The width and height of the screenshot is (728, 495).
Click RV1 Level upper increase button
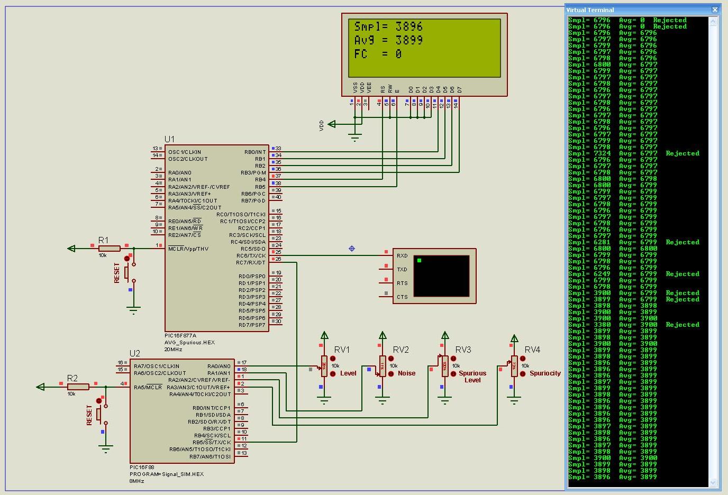[x=333, y=359]
